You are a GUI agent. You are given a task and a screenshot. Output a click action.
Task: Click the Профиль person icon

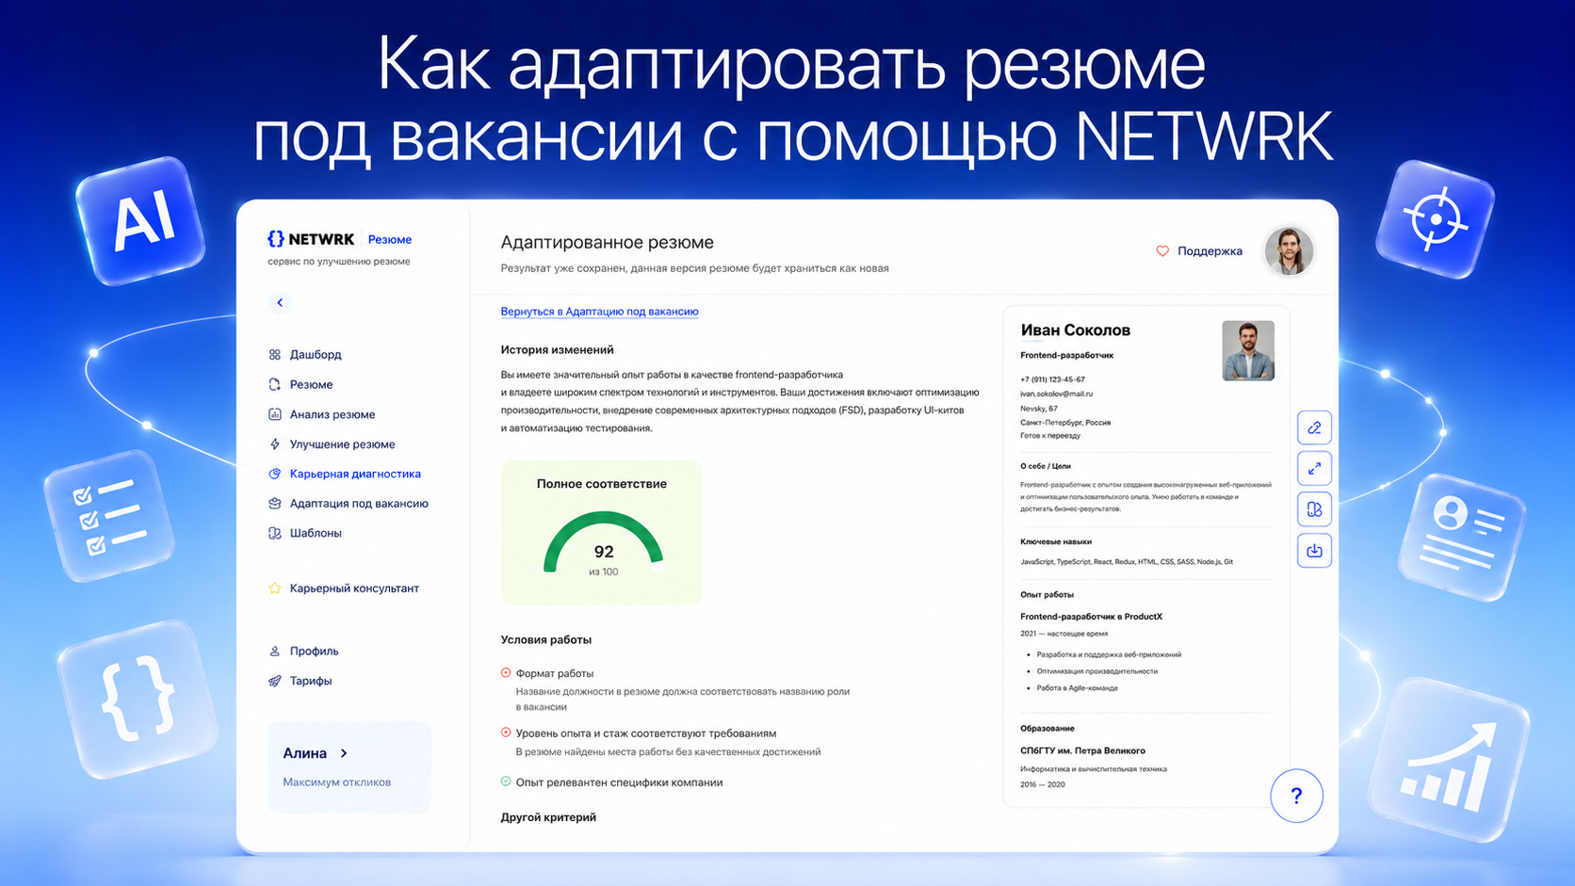point(275,652)
